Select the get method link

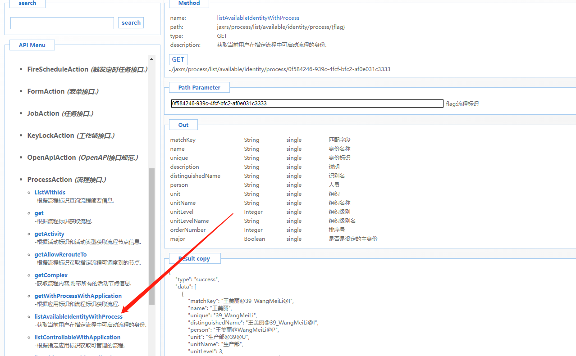(x=39, y=213)
